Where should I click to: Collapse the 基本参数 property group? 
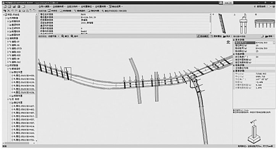click(x=234, y=40)
